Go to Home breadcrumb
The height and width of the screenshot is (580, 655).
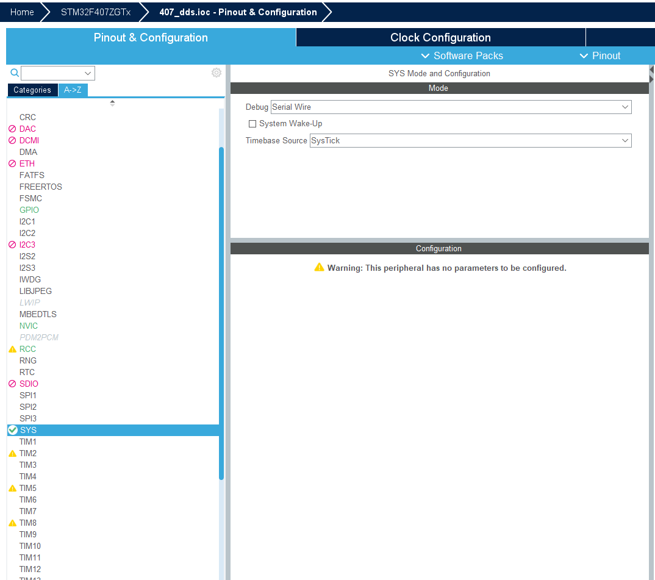coord(22,12)
